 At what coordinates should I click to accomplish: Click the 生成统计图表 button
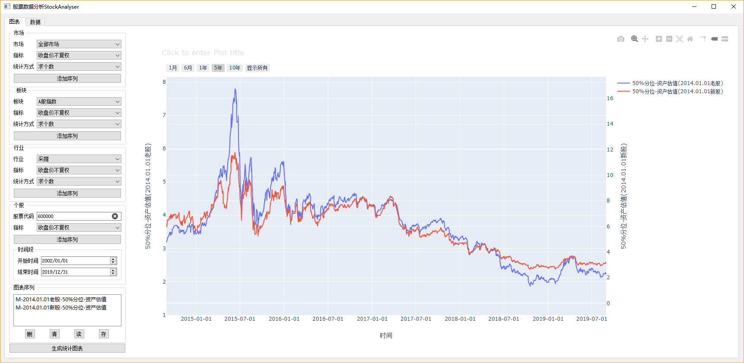pyautogui.click(x=67, y=348)
